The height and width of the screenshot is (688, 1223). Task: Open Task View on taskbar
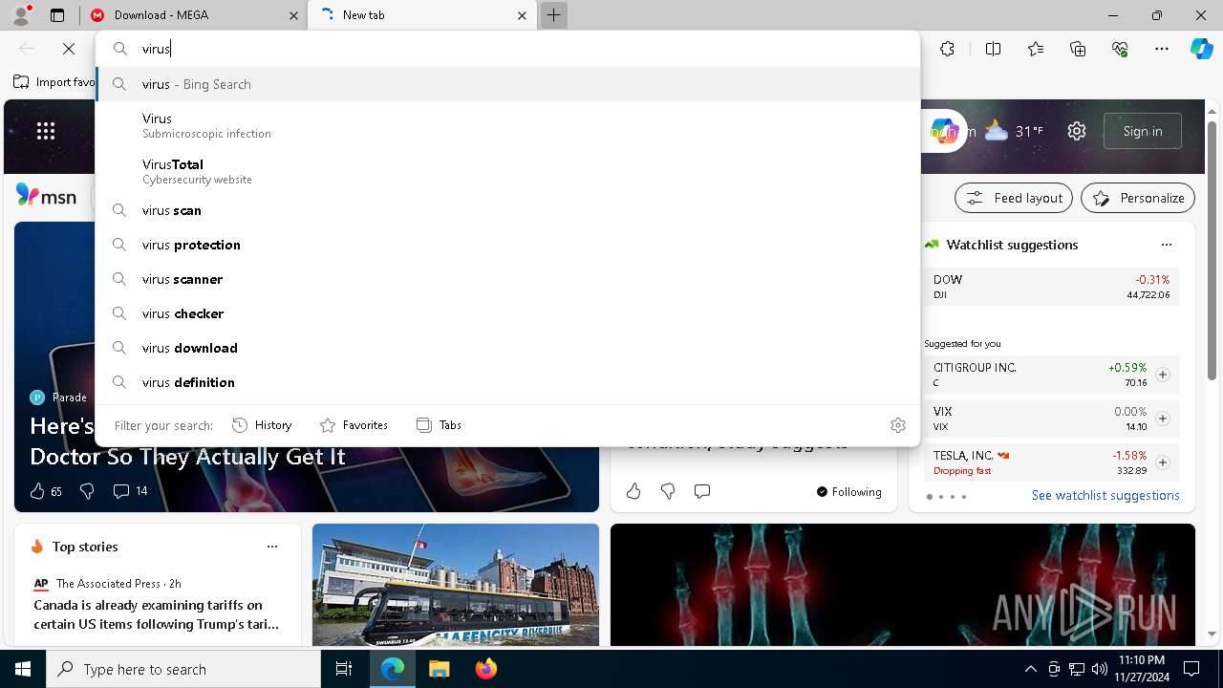coord(344,669)
